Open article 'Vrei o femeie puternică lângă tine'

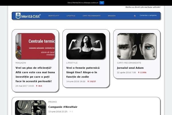(83, 72)
